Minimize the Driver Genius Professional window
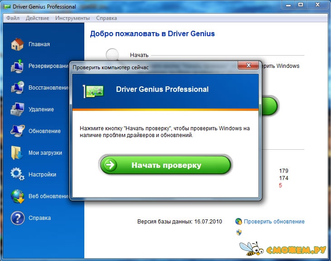This screenshot has height=261, width=331. (x=288, y=5)
